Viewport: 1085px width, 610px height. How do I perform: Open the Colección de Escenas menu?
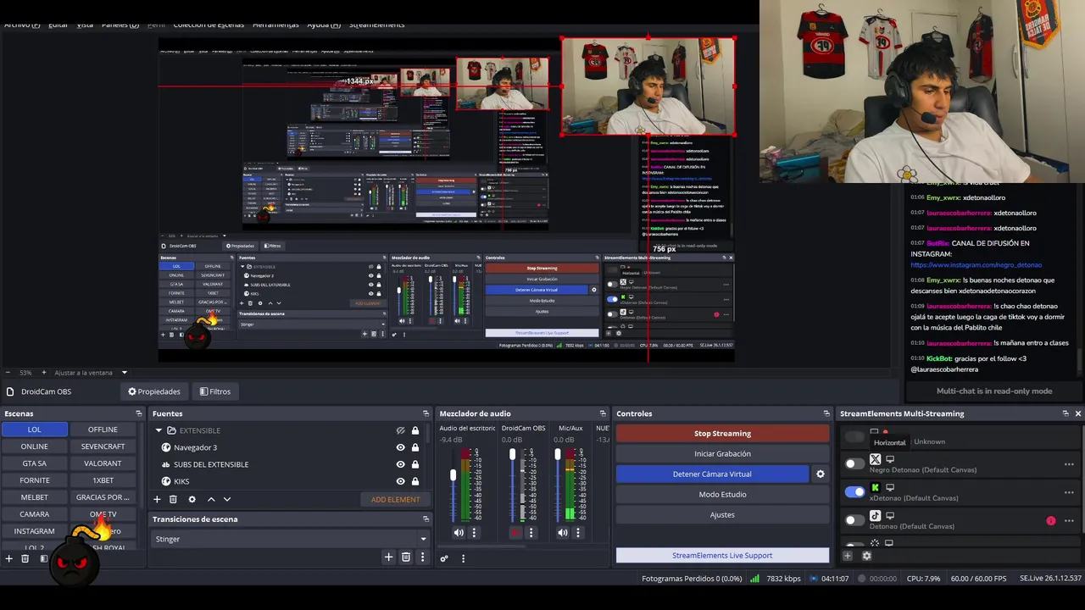pyautogui.click(x=209, y=25)
